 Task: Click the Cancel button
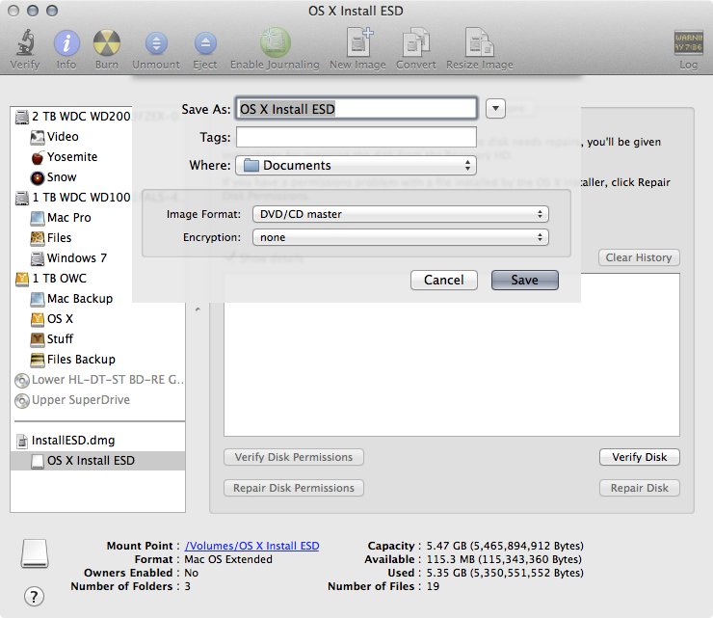pos(444,280)
